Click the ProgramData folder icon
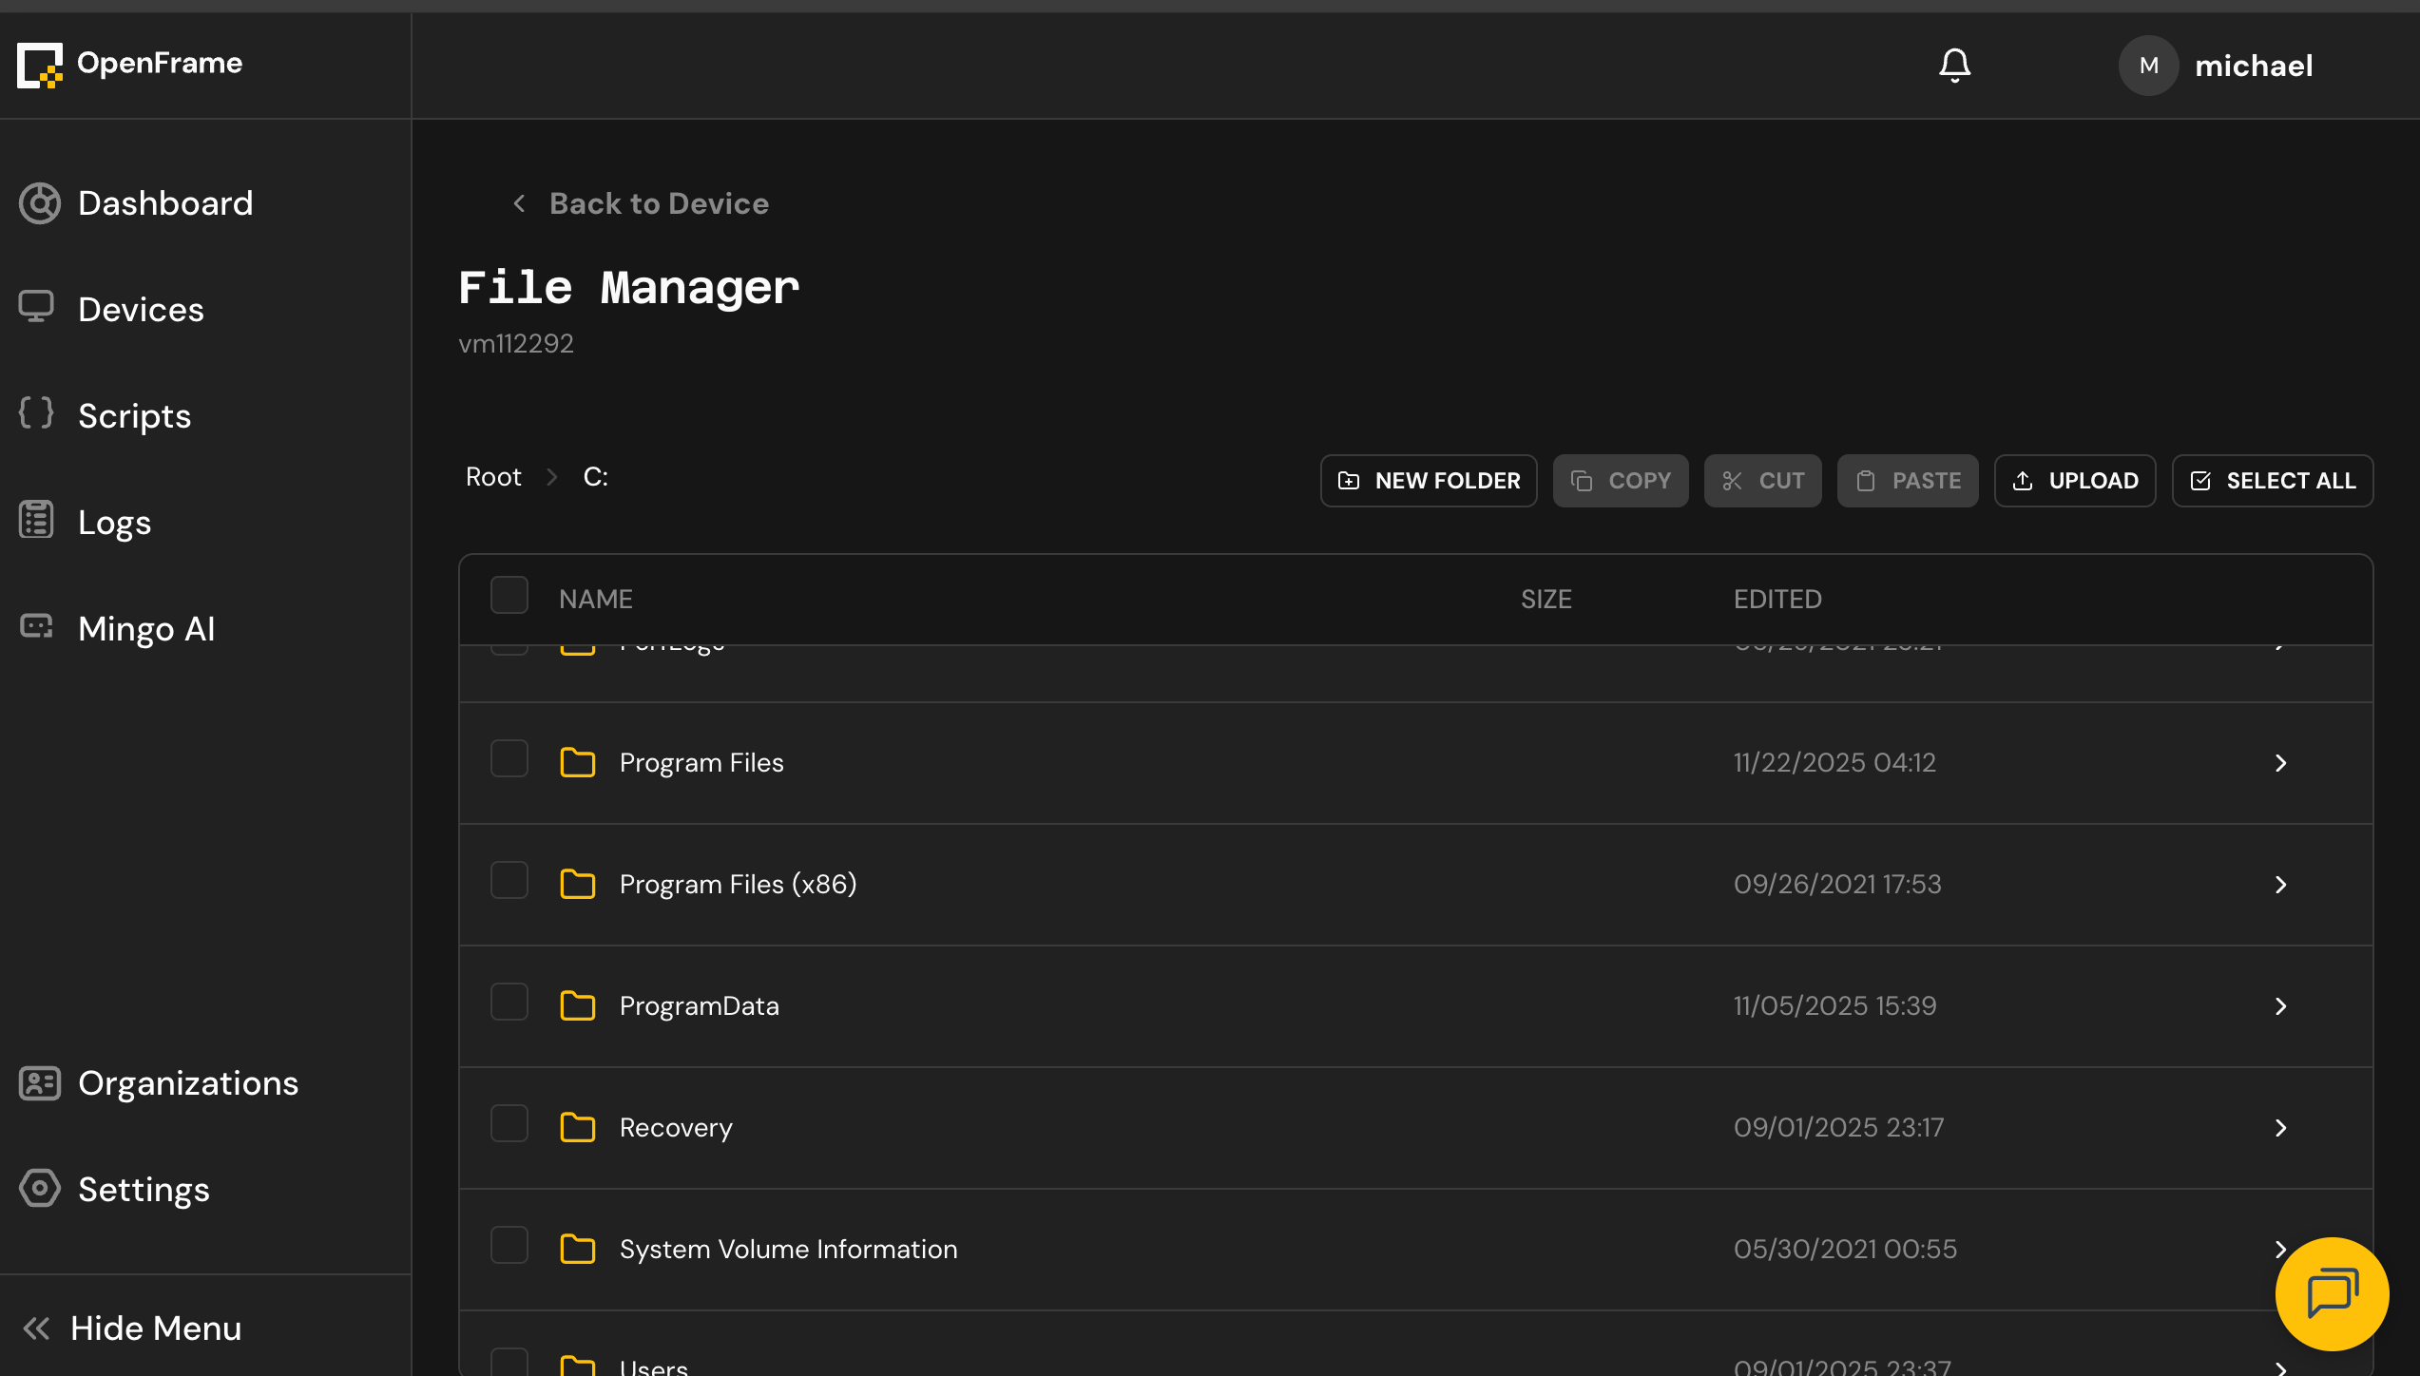The height and width of the screenshot is (1376, 2420). click(x=578, y=1005)
